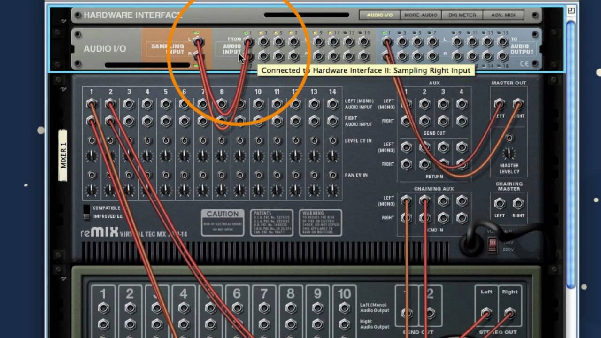
Task: Toggle the AUDIO I/O panel button
Action: (380, 15)
